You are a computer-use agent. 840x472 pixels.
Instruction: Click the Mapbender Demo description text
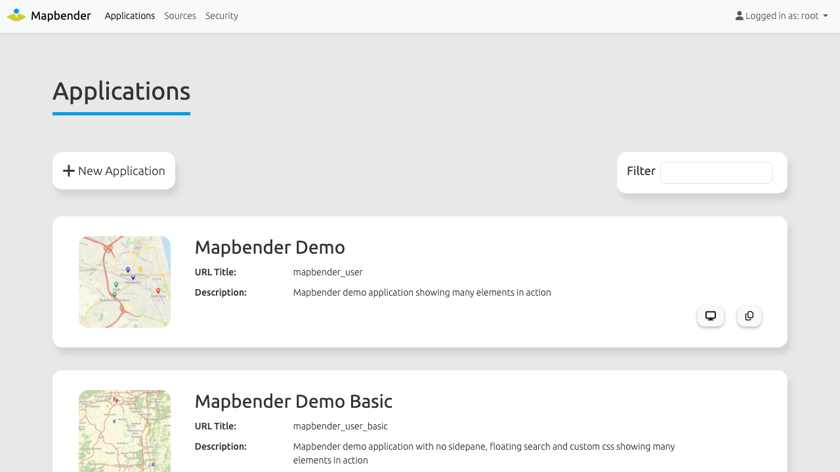click(422, 292)
